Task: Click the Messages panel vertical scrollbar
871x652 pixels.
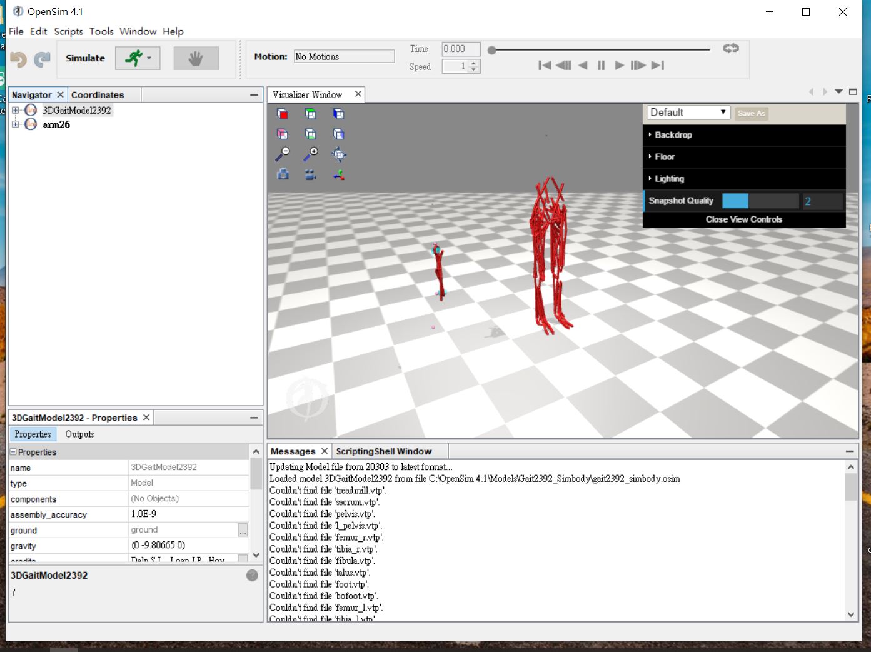Action: point(851,541)
